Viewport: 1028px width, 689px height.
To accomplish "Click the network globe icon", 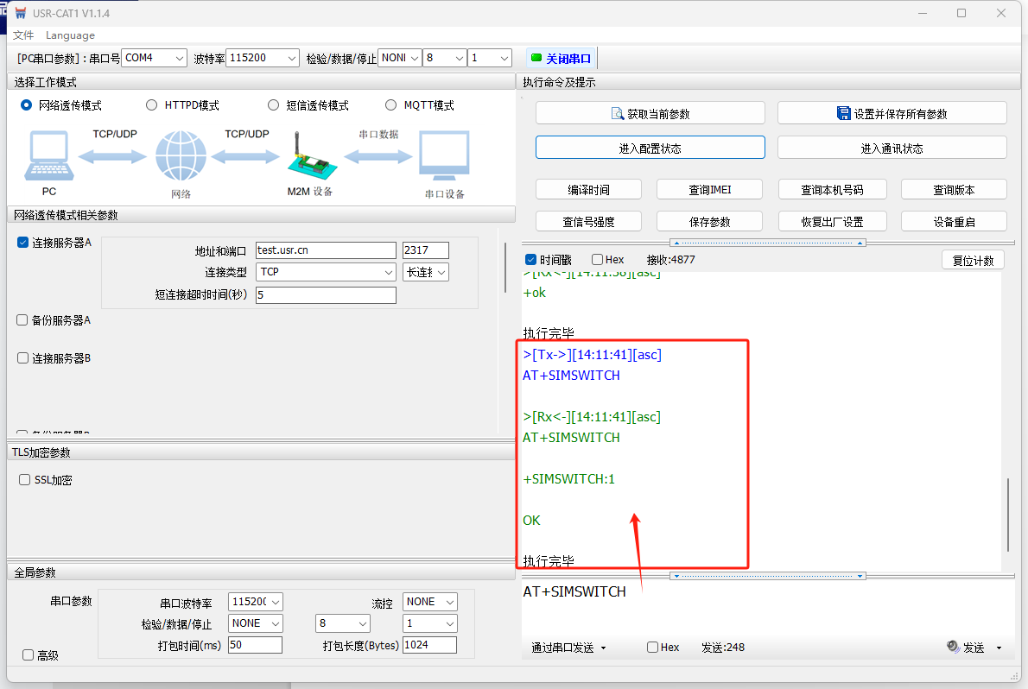I will click(x=181, y=157).
